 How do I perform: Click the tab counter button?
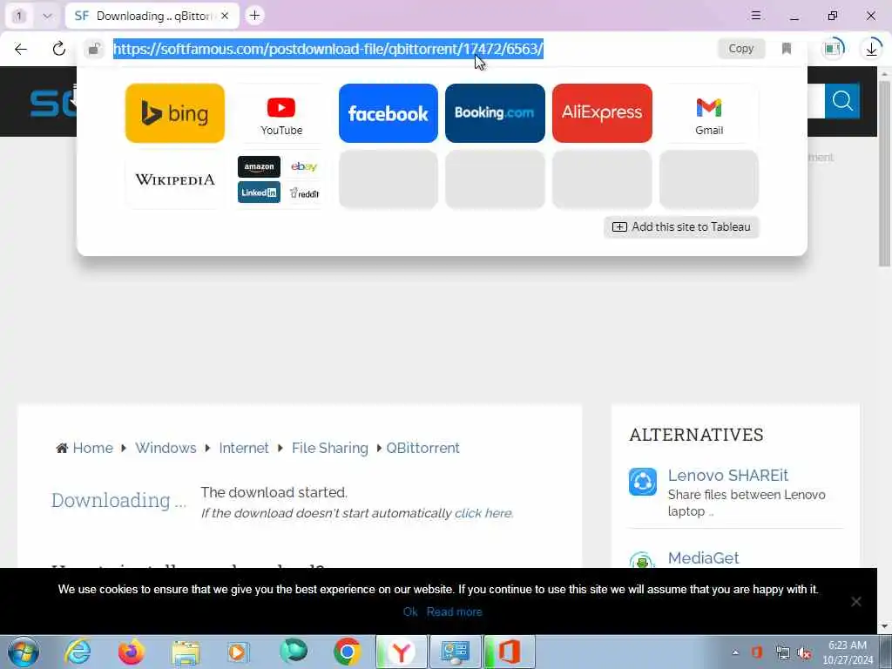(x=19, y=16)
